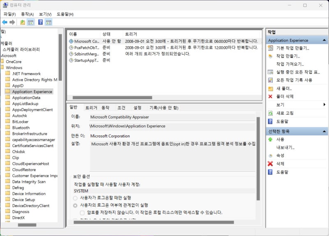Select the StartupAppTask row

165,60
